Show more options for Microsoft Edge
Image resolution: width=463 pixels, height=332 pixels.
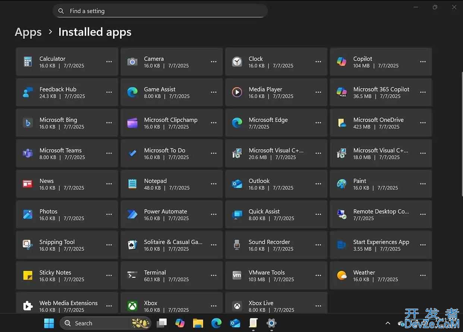[x=318, y=123]
